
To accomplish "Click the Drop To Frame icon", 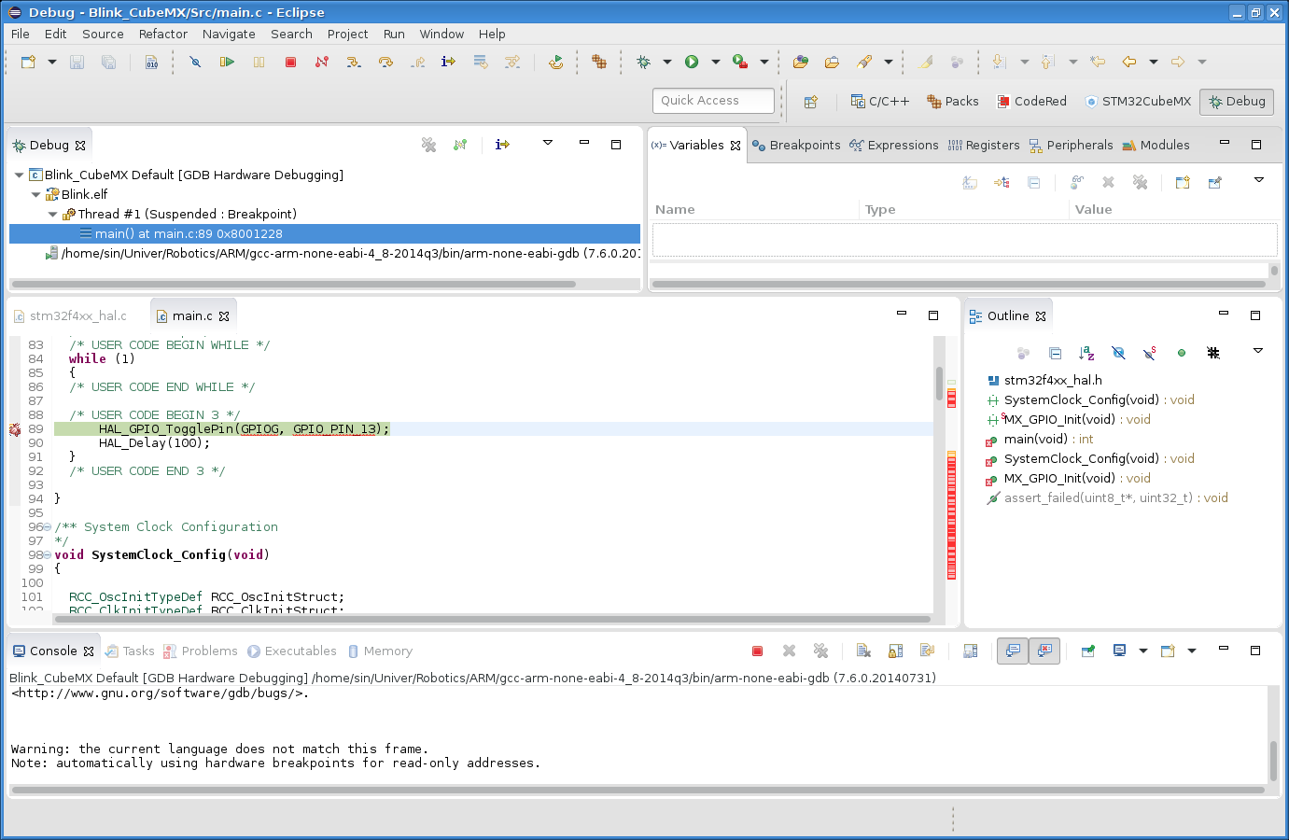I will point(481,62).
